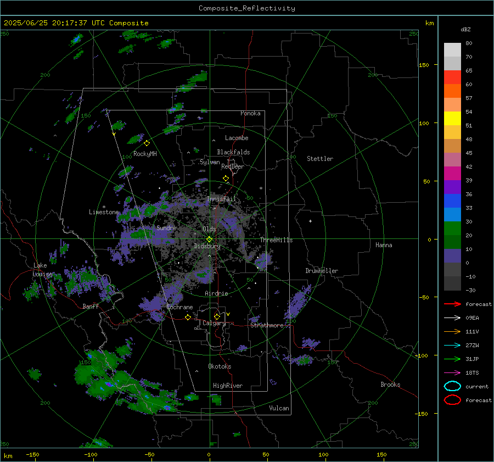Click the Banff label
The height and width of the screenshot is (462, 494).
91,307
